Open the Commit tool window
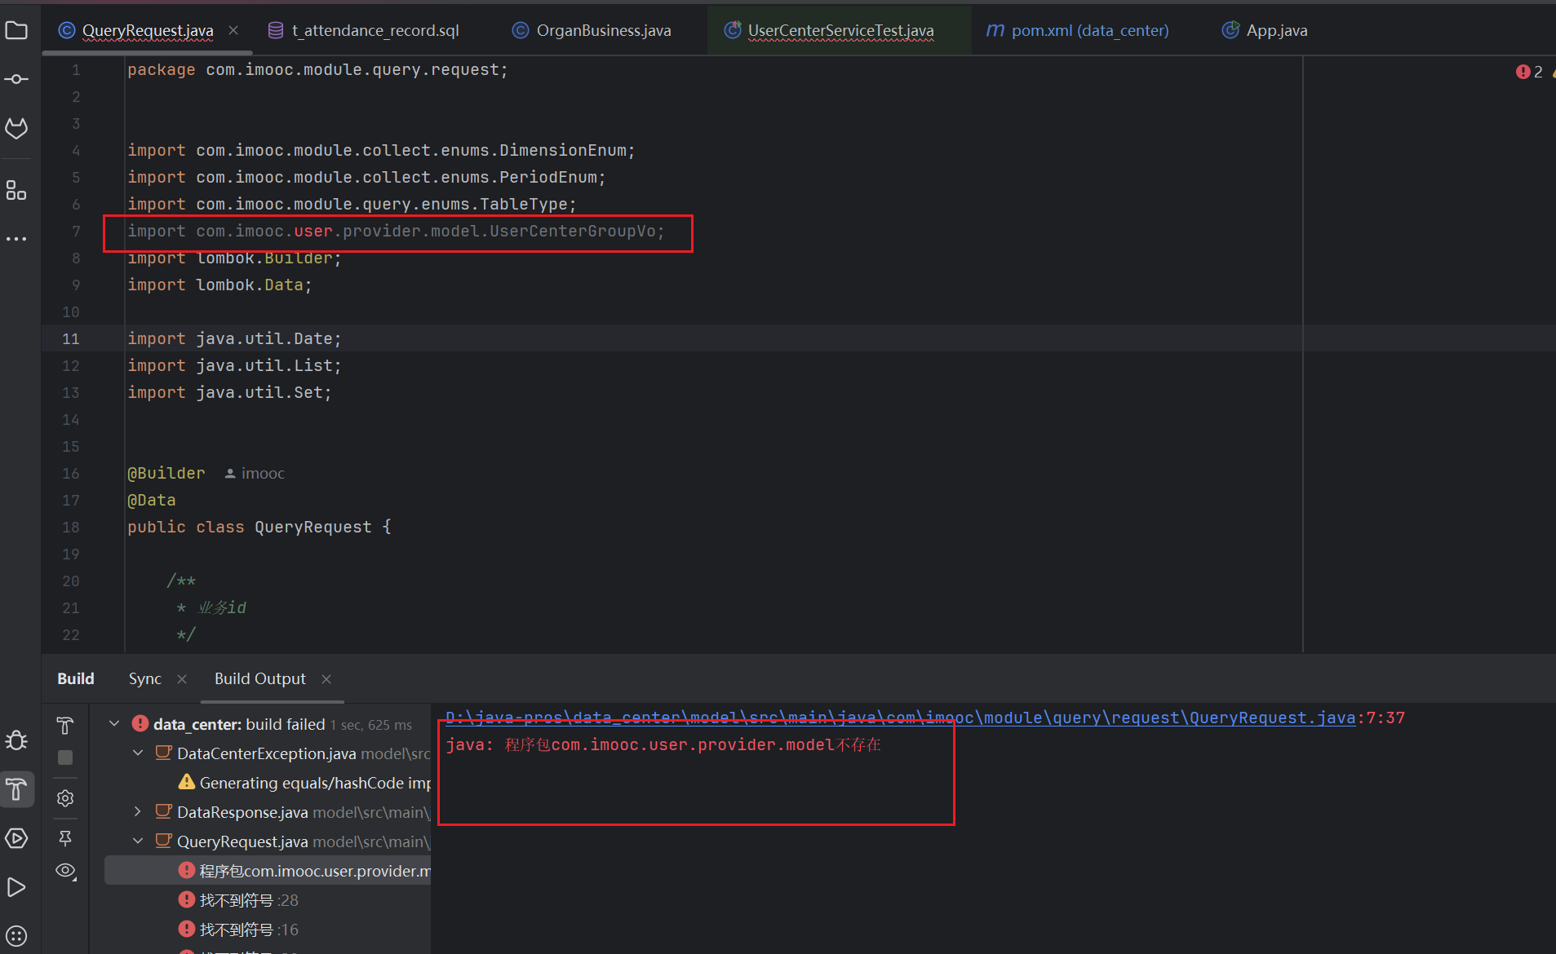This screenshot has height=954, width=1556. click(x=16, y=79)
